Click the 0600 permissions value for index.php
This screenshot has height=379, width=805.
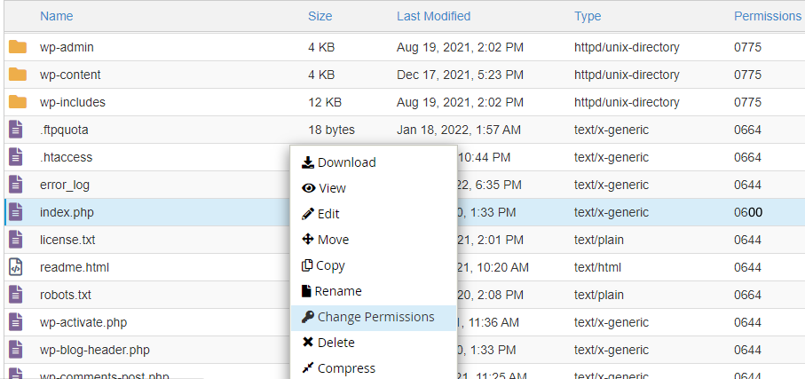747,212
